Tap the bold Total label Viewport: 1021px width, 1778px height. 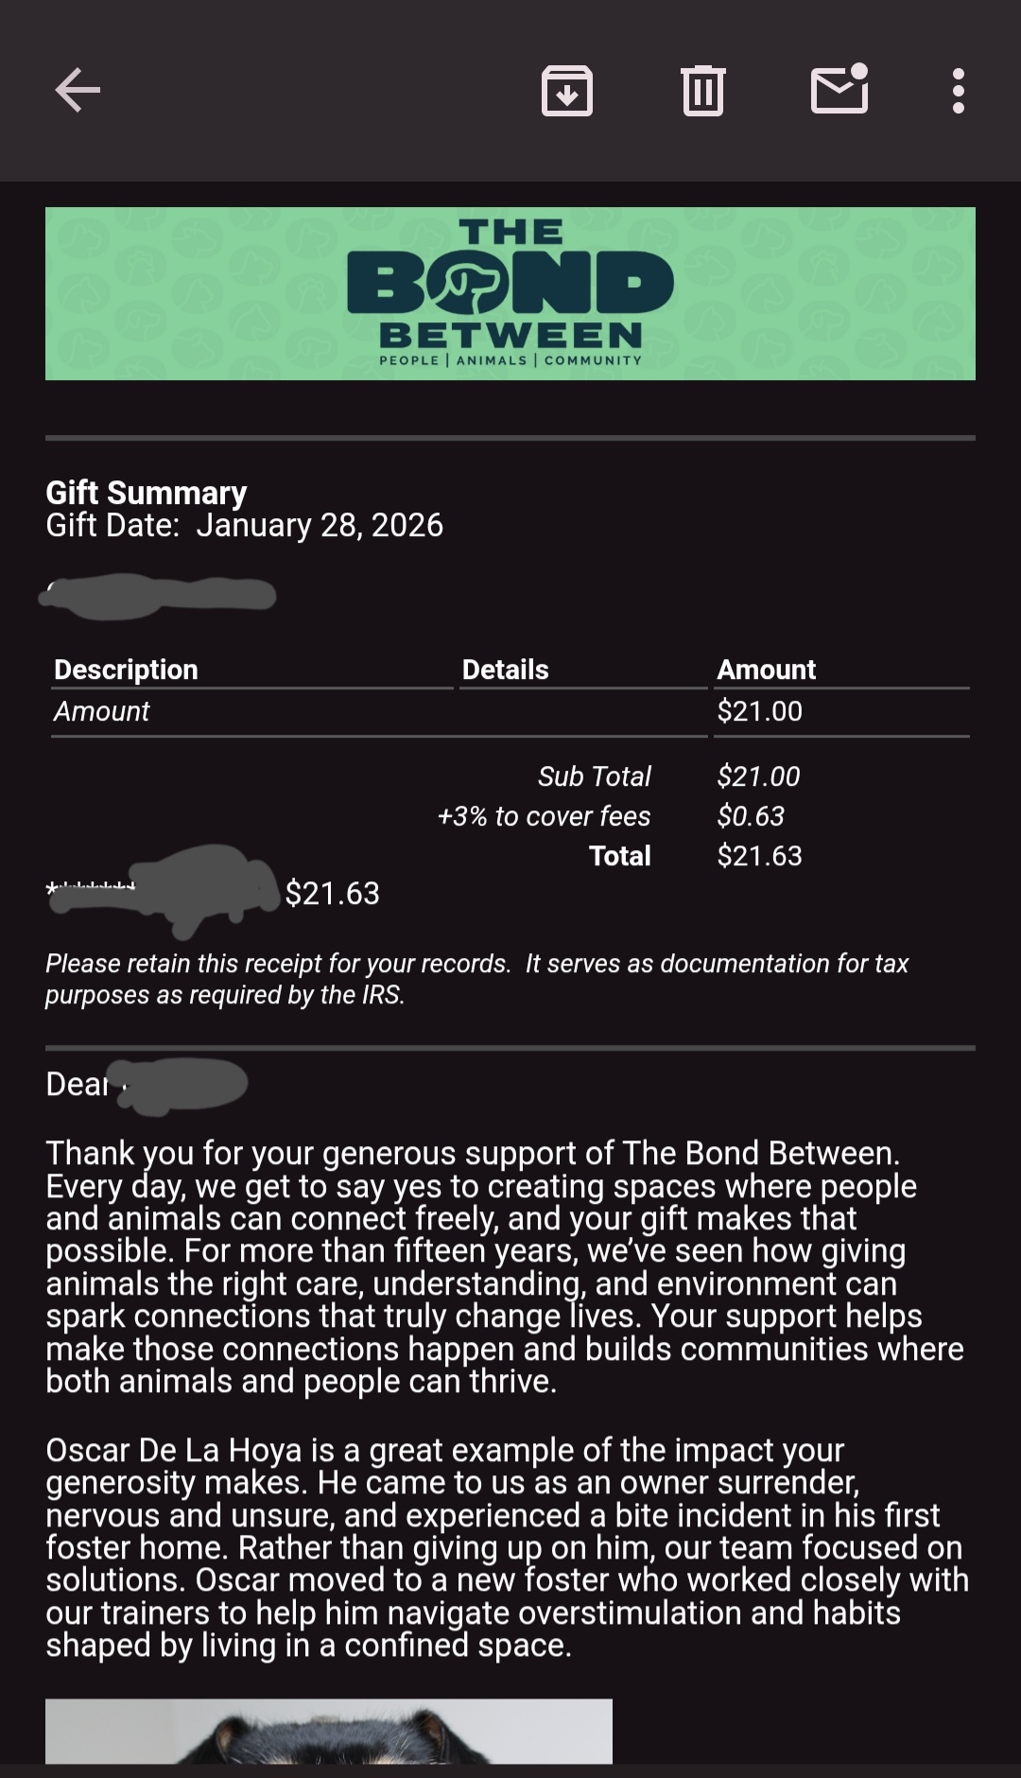point(619,856)
